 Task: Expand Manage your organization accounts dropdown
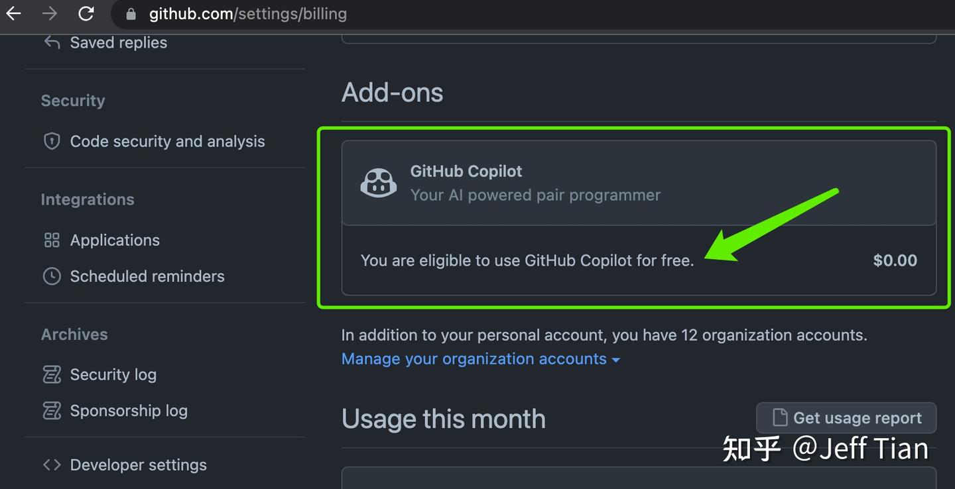pyautogui.click(x=480, y=359)
